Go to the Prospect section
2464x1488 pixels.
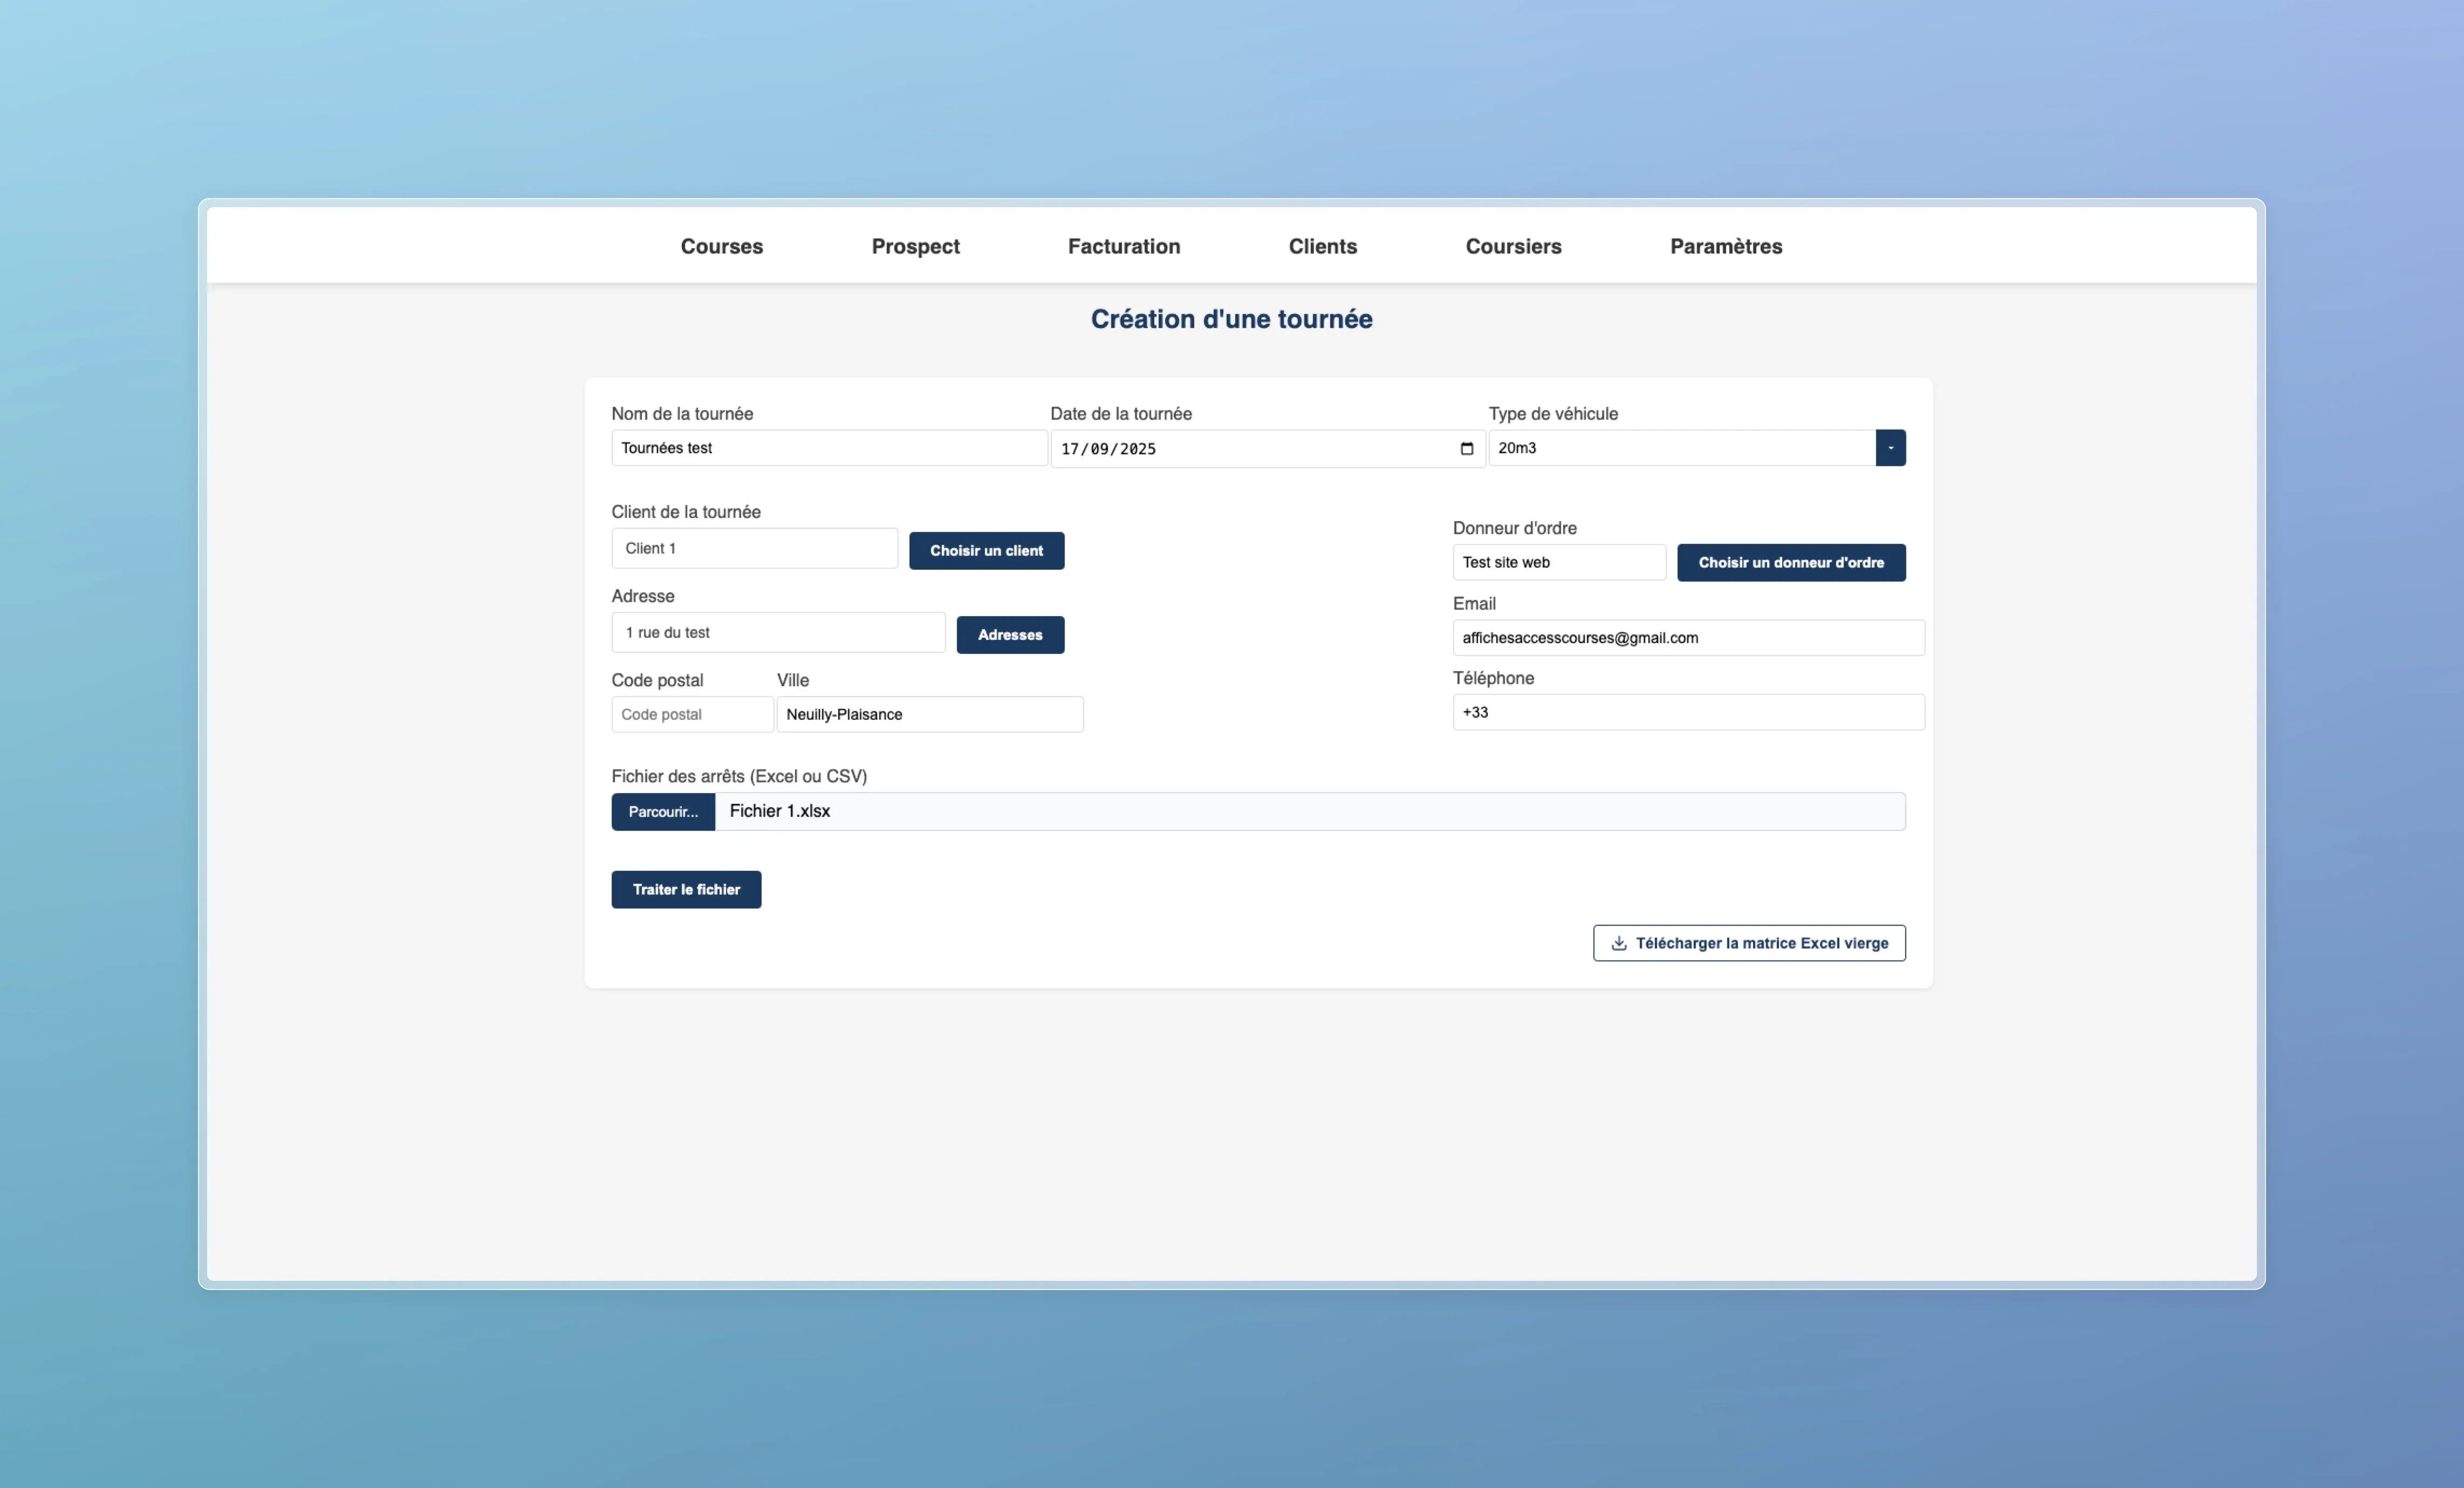tap(915, 246)
